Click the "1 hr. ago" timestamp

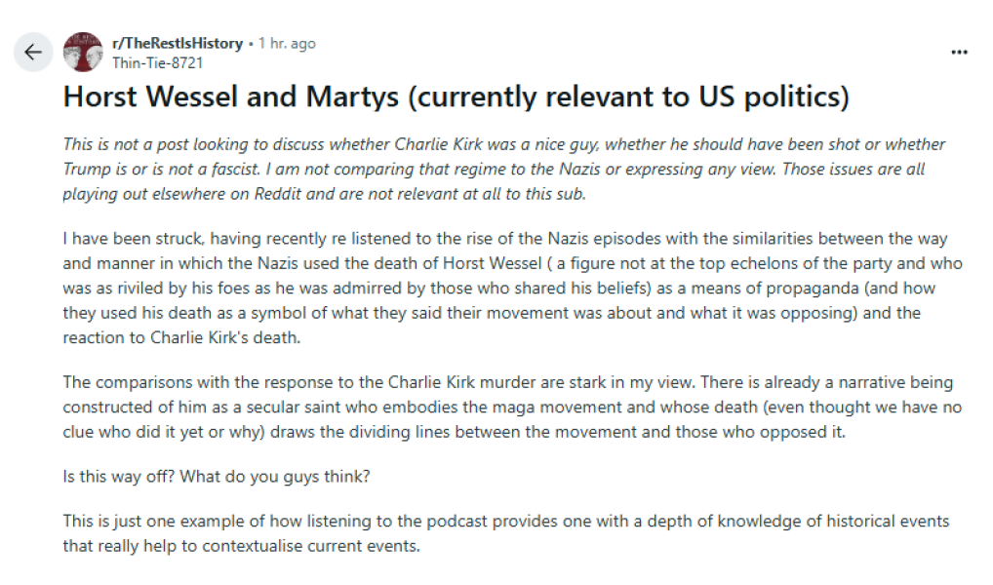pyautogui.click(x=287, y=44)
